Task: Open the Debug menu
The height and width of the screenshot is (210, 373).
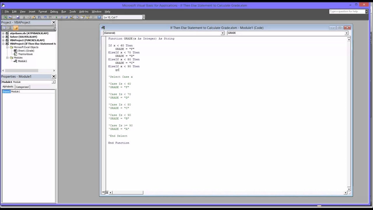Action: coord(54,12)
